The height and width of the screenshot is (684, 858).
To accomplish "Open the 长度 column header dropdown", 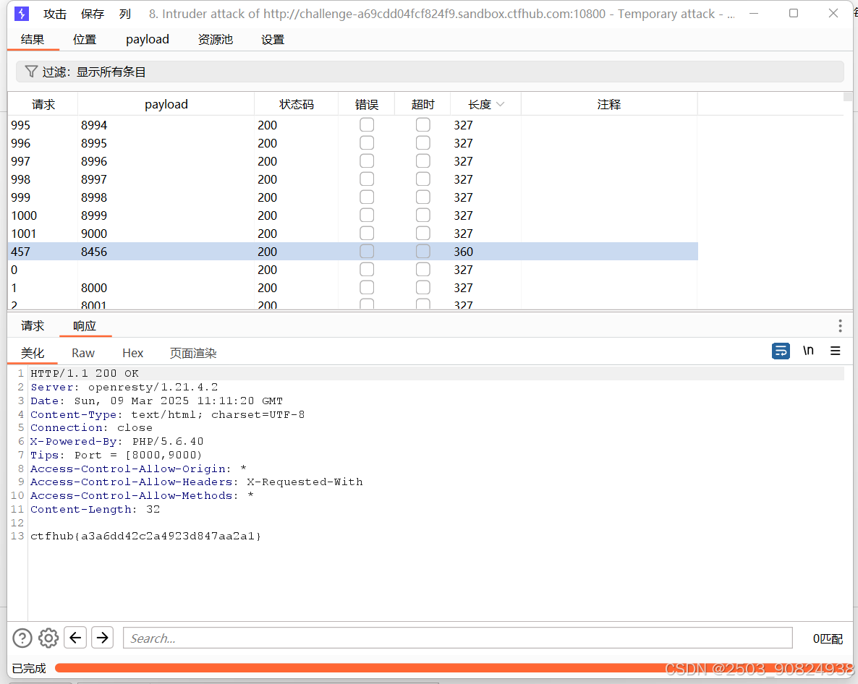I will click(x=502, y=103).
